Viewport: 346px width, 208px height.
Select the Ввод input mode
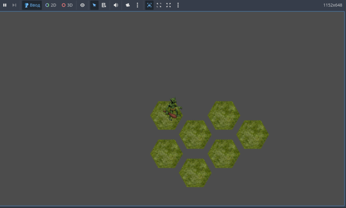pos(32,5)
